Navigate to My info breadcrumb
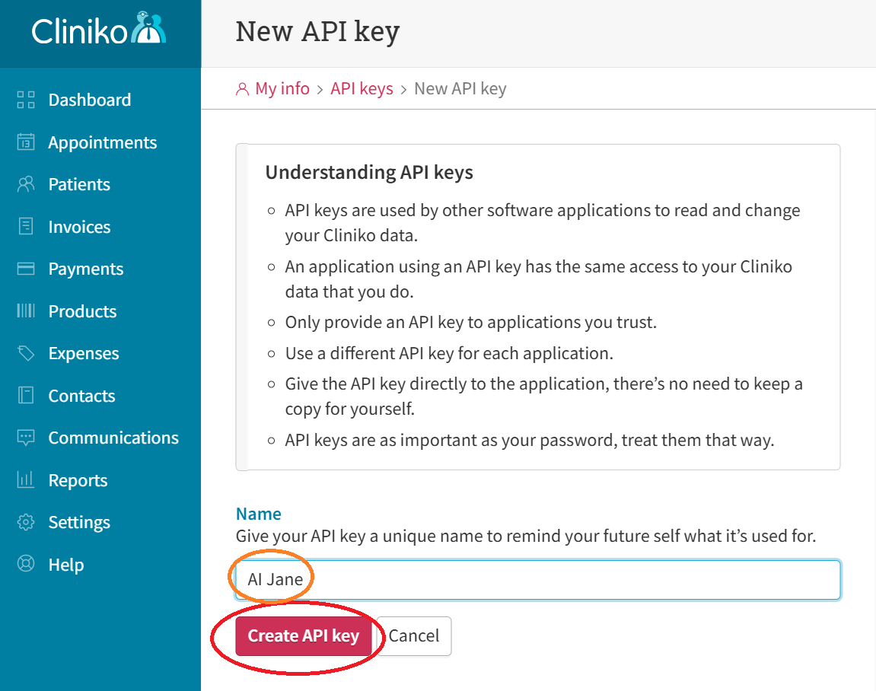 click(282, 88)
